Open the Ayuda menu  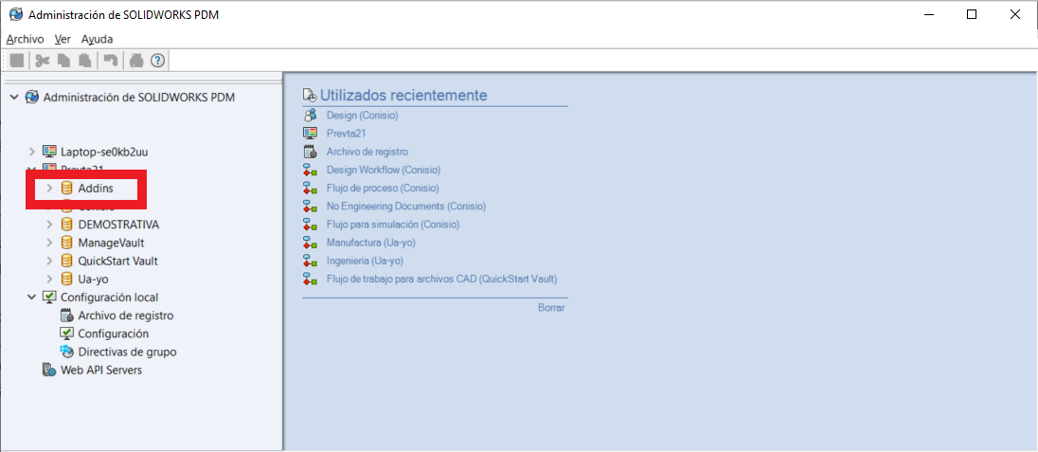coord(98,39)
